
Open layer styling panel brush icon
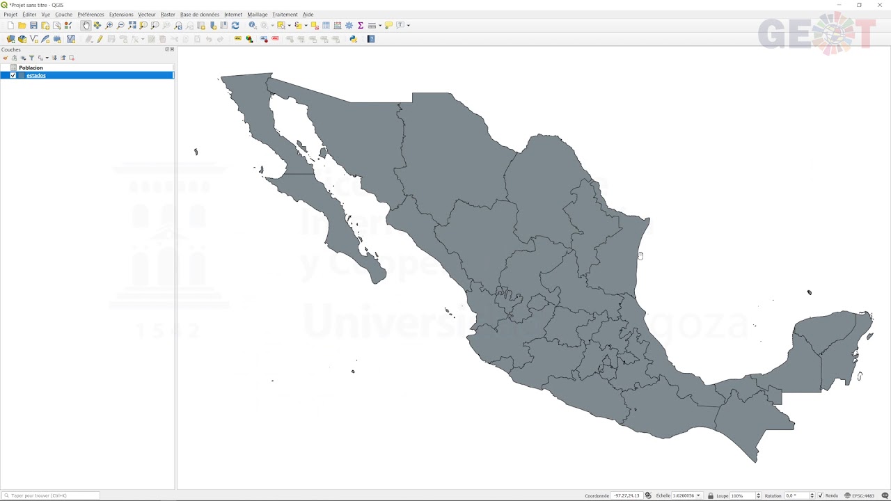[x=6, y=58]
